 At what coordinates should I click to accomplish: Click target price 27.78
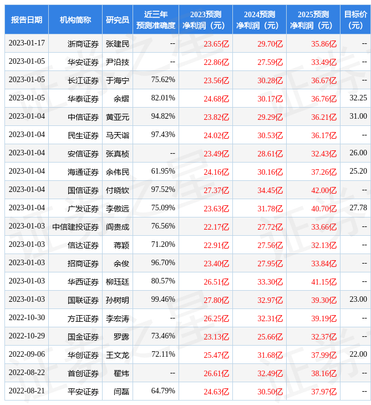tap(358, 207)
